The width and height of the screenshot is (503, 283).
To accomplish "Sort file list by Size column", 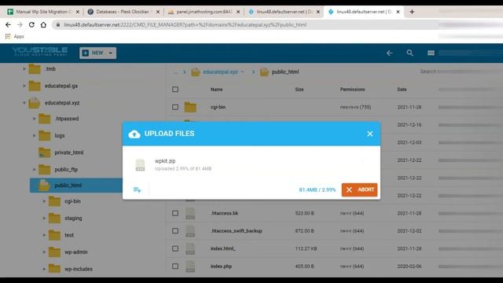I will coord(299,90).
